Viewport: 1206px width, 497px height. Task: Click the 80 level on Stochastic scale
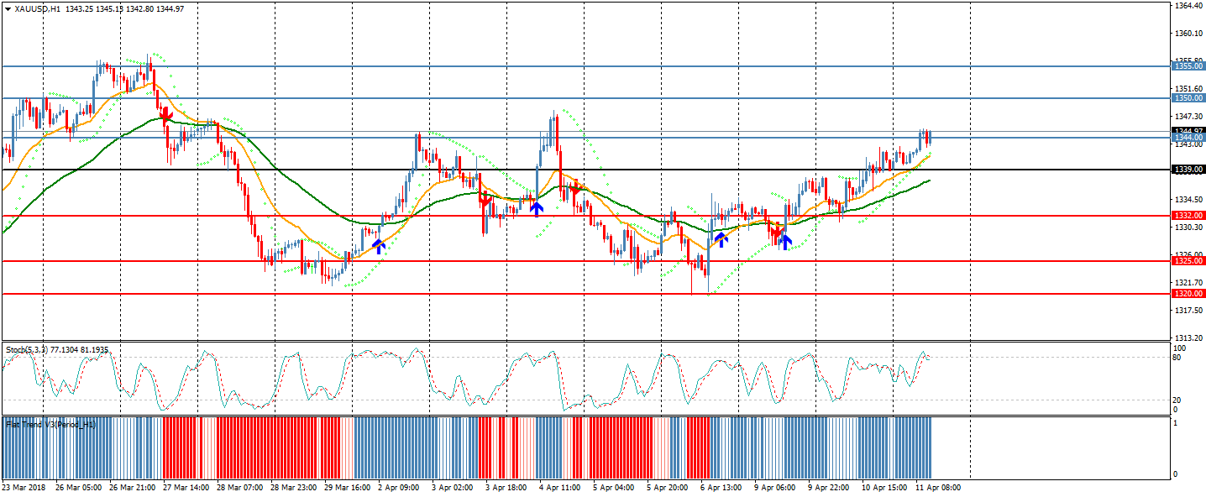click(x=1178, y=358)
